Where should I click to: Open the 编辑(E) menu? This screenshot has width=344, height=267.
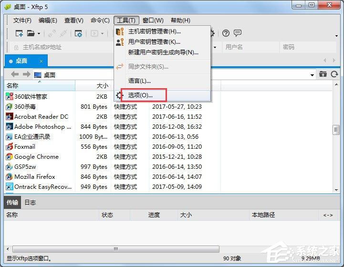pyautogui.click(x=48, y=21)
